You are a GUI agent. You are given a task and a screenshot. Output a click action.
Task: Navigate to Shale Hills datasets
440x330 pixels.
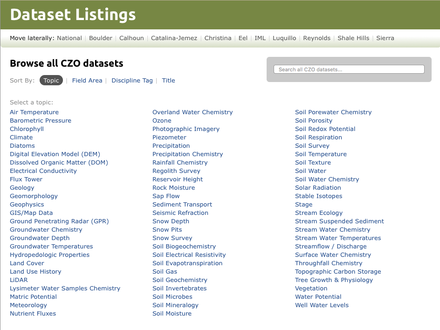tap(353, 38)
